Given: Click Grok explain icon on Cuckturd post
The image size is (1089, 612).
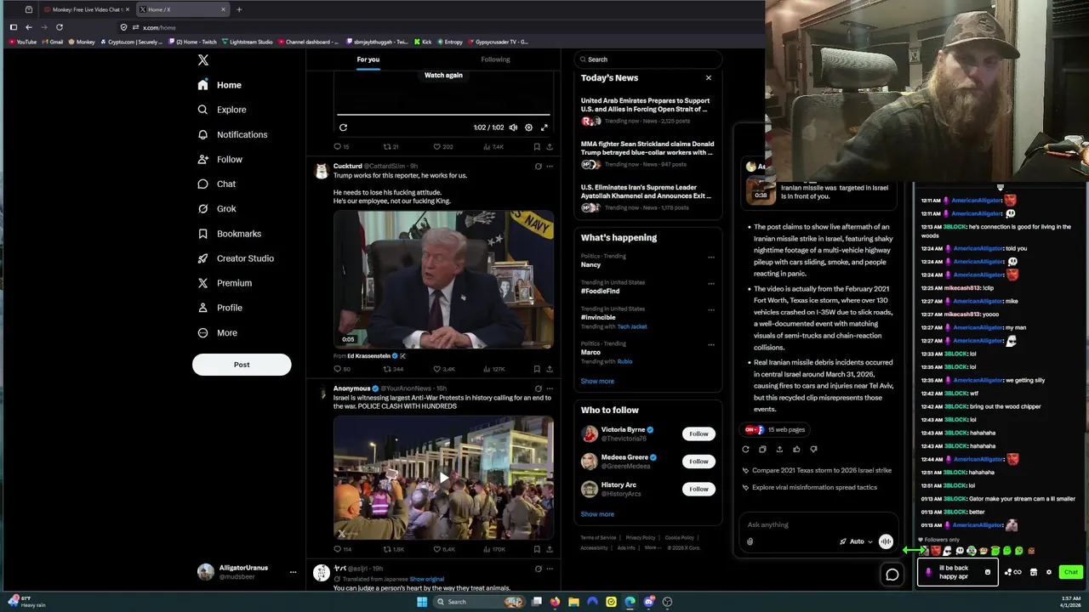Looking at the screenshot, I should pyautogui.click(x=538, y=167).
